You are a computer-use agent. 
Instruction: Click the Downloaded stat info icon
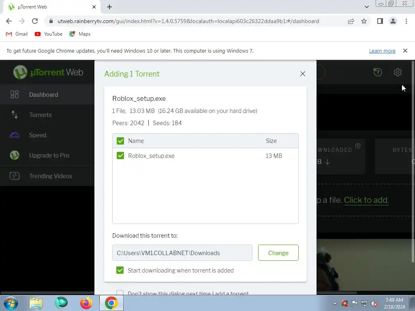(x=357, y=146)
